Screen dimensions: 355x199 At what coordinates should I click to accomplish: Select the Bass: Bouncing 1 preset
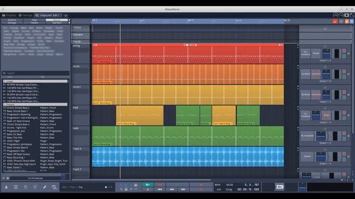click(x=35, y=158)
